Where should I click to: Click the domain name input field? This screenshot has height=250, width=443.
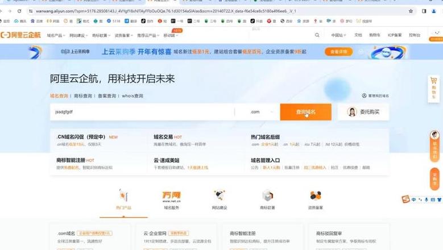tap(142, 112)
